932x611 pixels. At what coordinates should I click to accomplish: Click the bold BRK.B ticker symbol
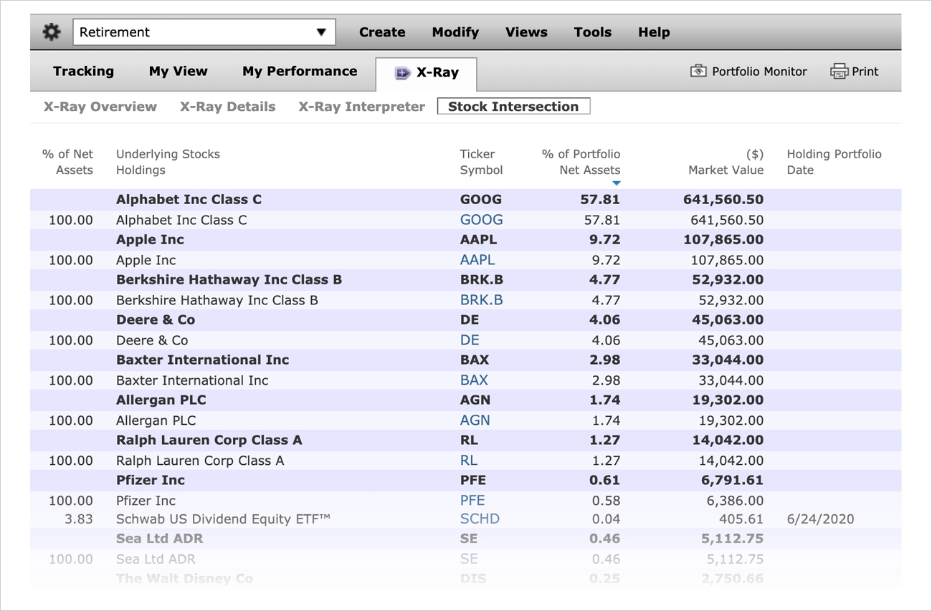[481, 280]
